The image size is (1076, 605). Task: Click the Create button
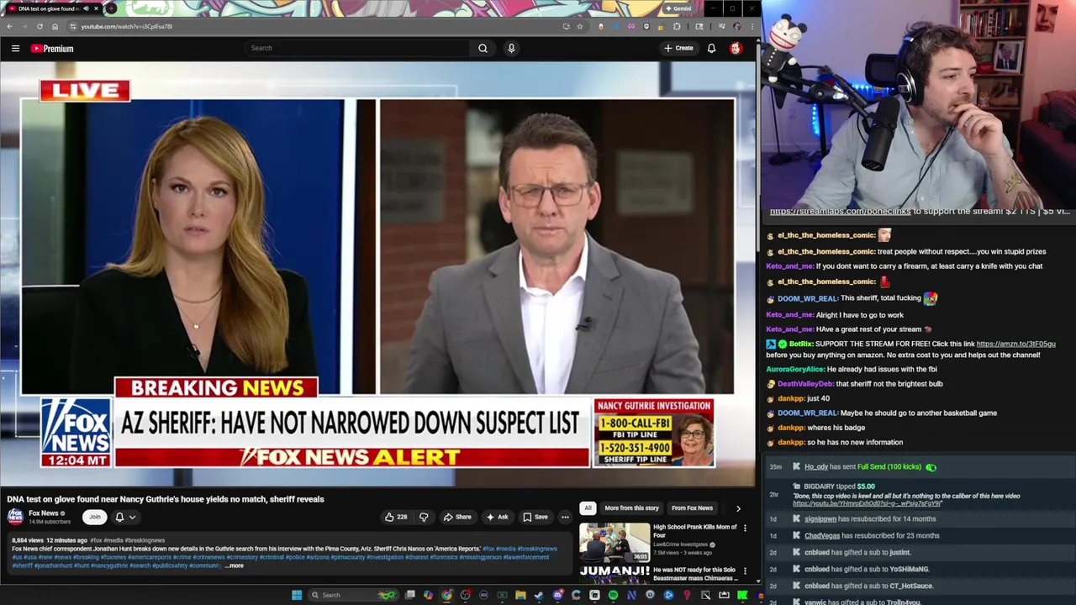tap(678, 48)
